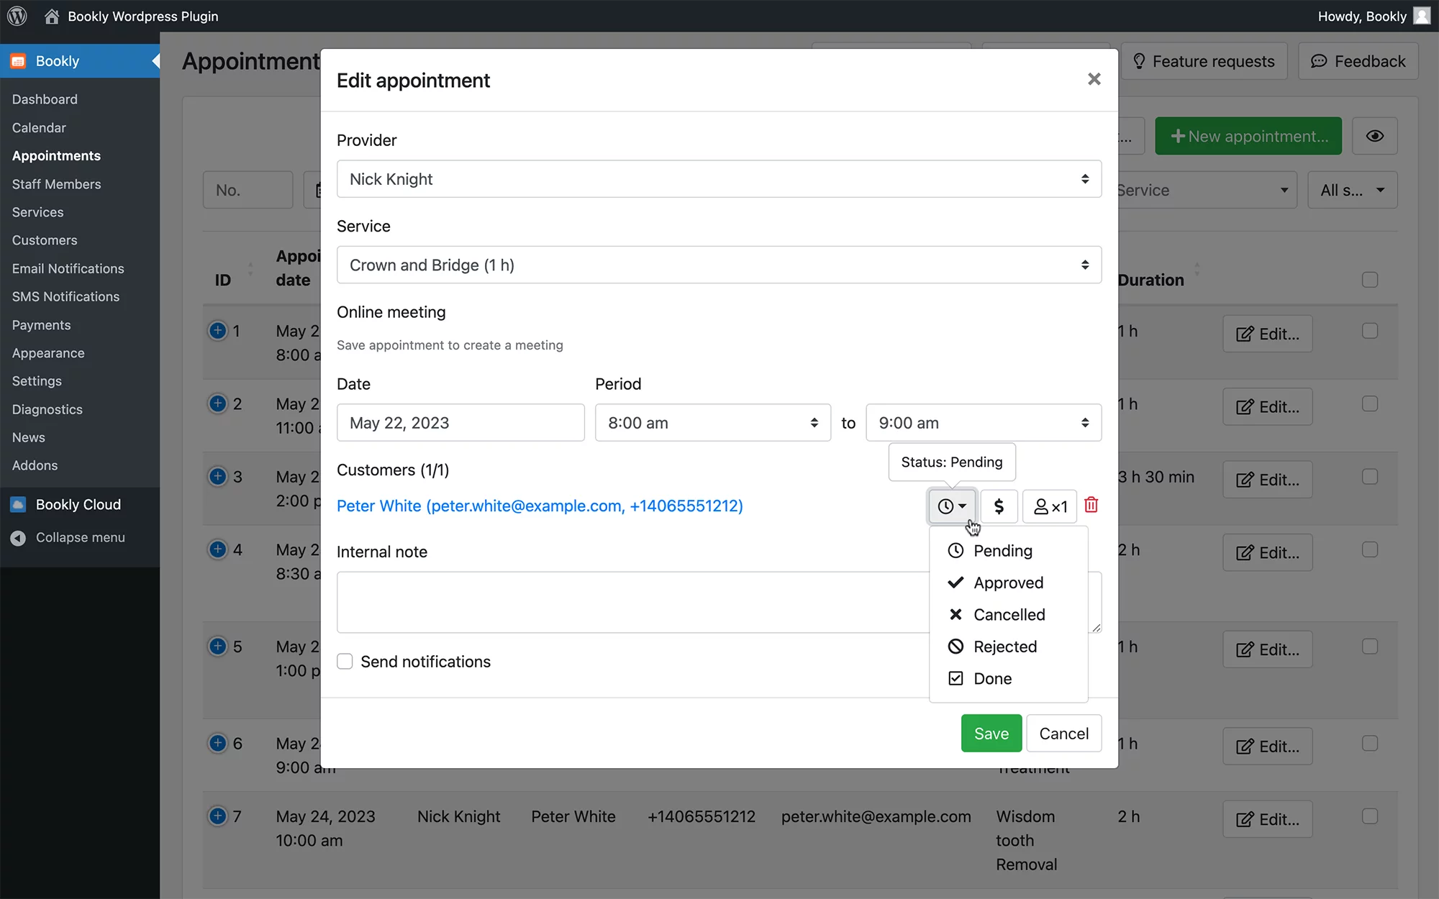Open Settings in the sidebar menu
This screenshot has width=1439, height=899.
click(37, 381)
